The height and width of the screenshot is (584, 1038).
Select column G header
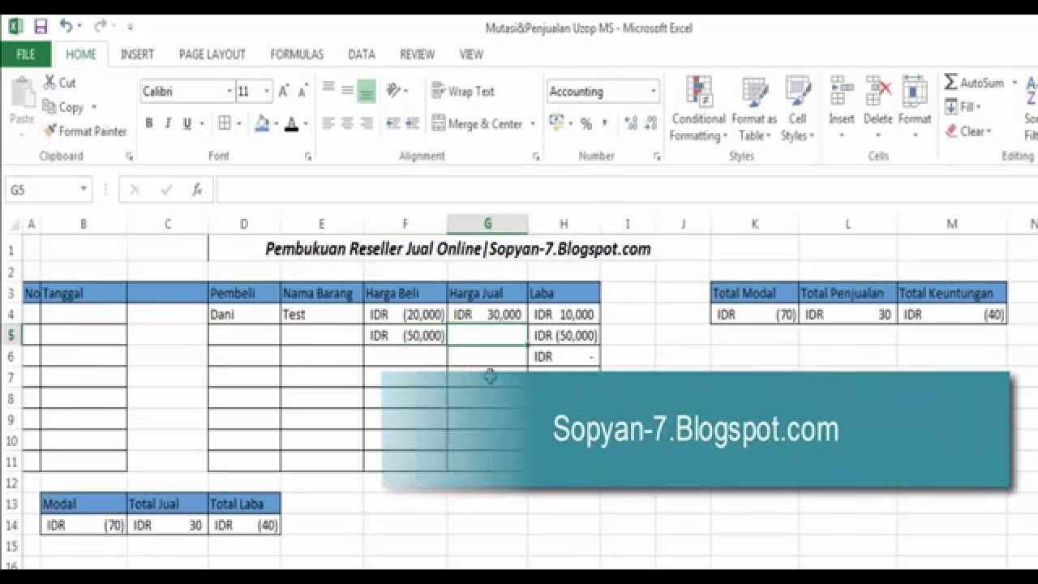(487, 225)
